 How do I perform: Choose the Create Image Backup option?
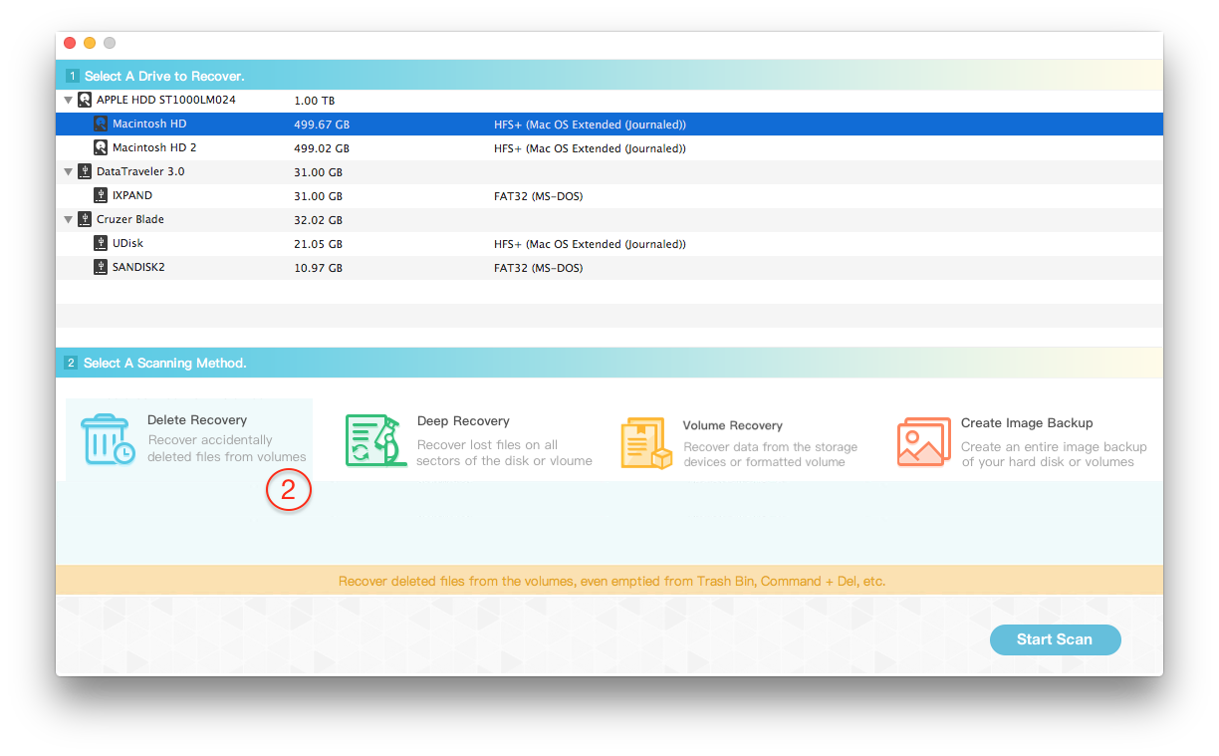point(1022,441)
